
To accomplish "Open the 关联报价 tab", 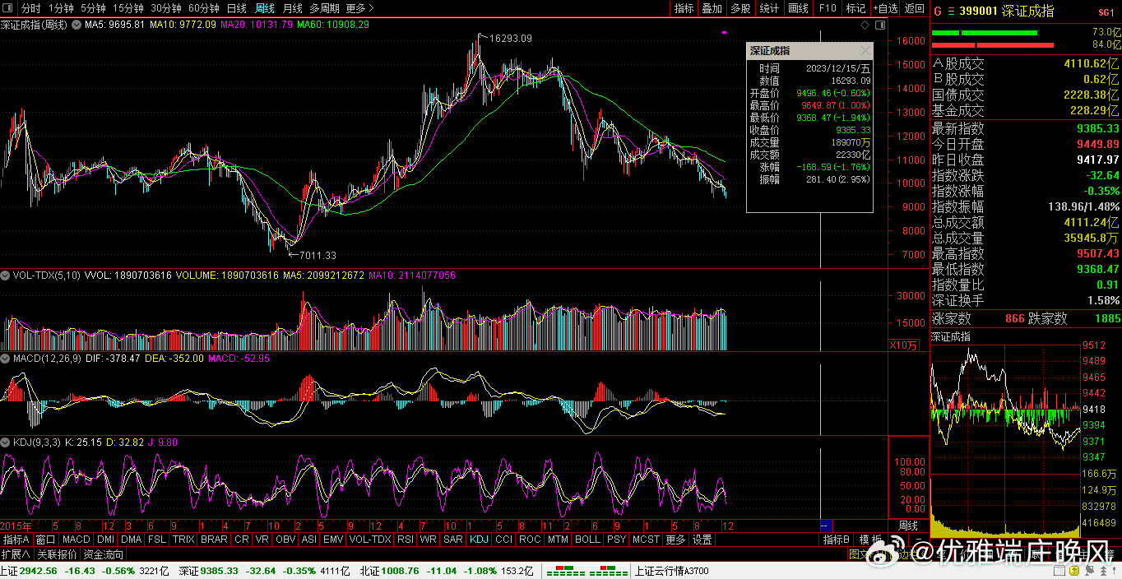I will coord(58,554).
